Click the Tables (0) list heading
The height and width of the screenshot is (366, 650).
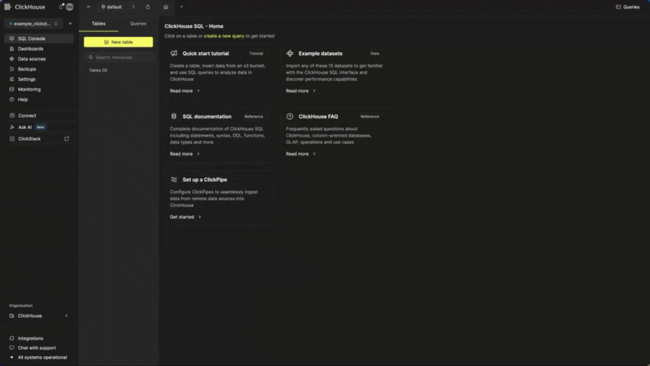[98, 70]
